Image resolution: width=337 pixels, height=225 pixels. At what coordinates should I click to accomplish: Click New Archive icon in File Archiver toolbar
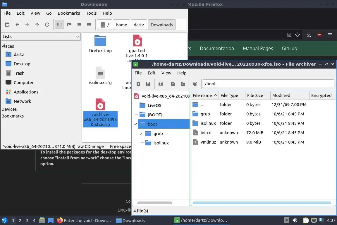coord(138,84)
